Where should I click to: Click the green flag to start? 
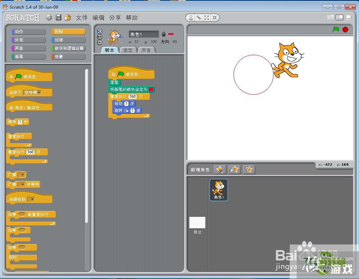[x=336, y=29]
